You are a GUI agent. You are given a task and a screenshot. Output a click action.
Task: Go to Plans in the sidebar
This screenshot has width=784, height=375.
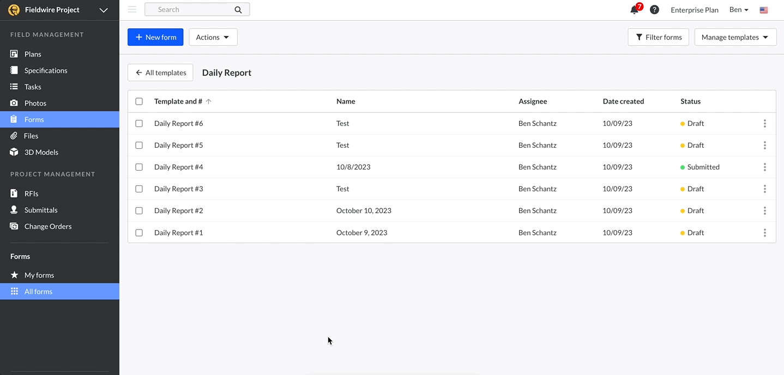33,54
